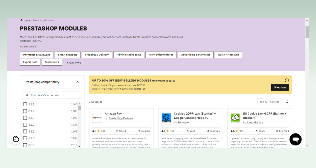Click the Idnovate cookies module logo
Screen dimensions: 316x168
[166, 118]
